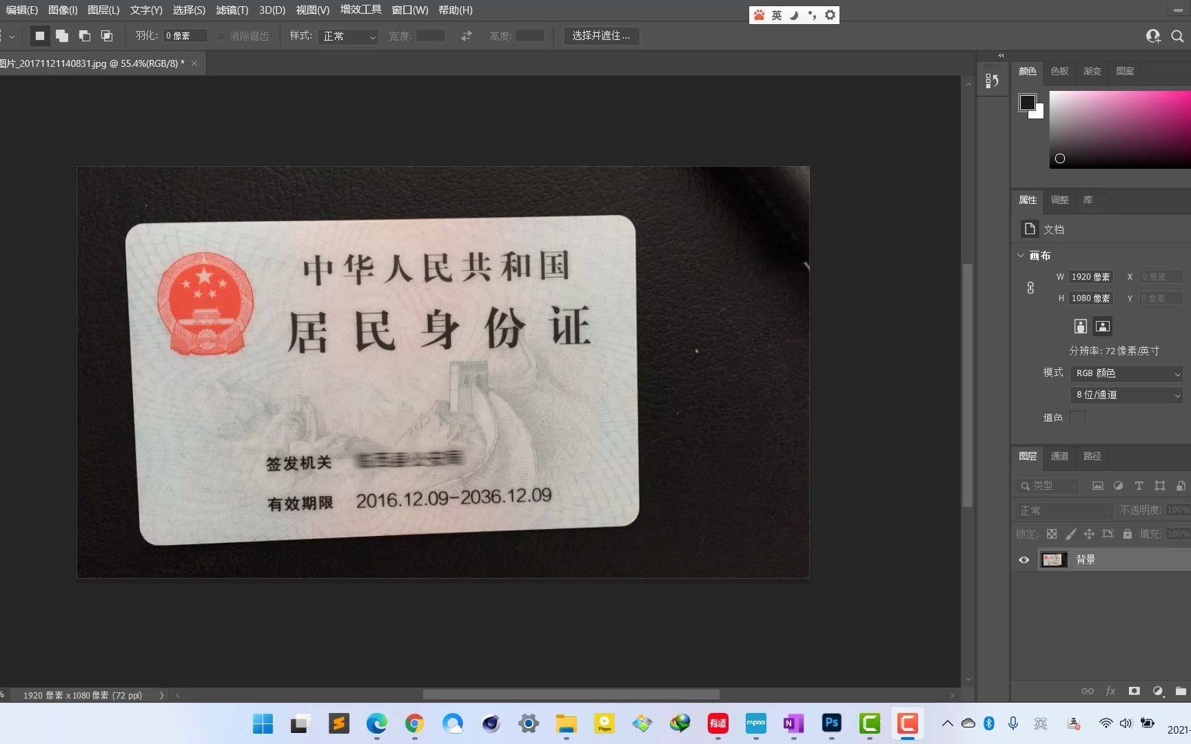The width and height of the screenshot is (1191, 744).
Task: Open File Explorer from the taskbar
Action: (x=567, y=723)
